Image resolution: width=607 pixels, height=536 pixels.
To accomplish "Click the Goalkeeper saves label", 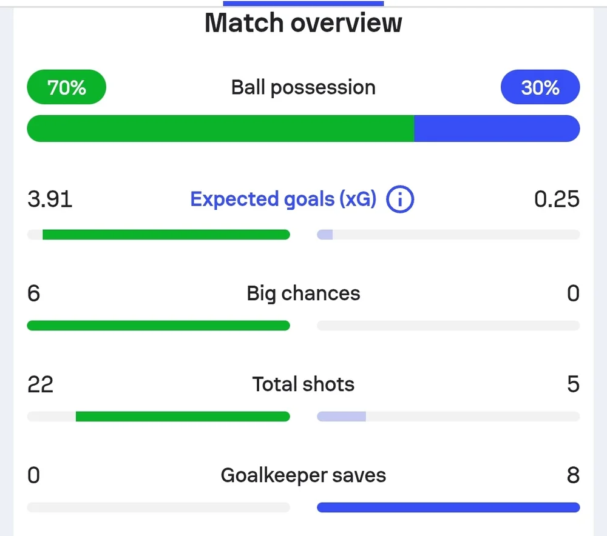I will click(303, 475).
